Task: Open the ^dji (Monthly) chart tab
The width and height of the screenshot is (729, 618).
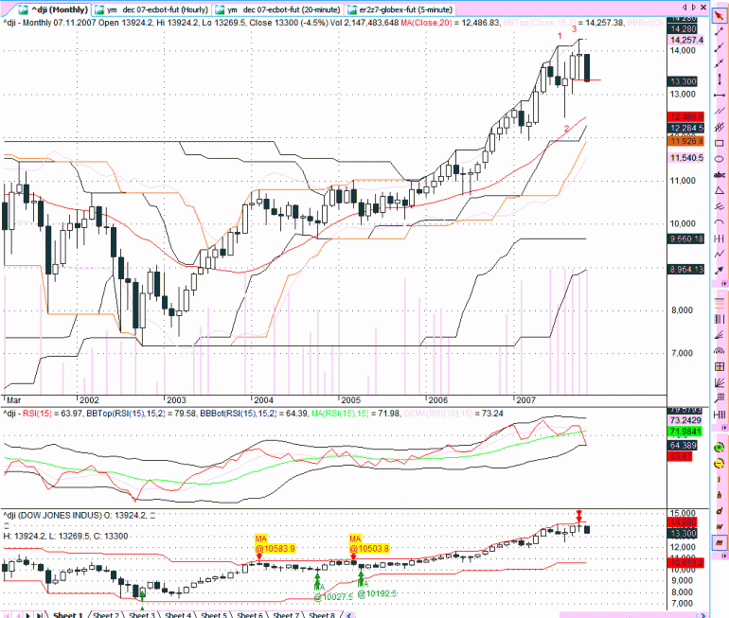Action: click(53, 9)
